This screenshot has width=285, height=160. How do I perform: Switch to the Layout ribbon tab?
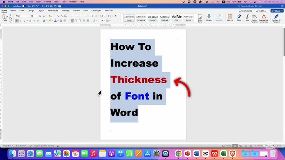(41, 11)
